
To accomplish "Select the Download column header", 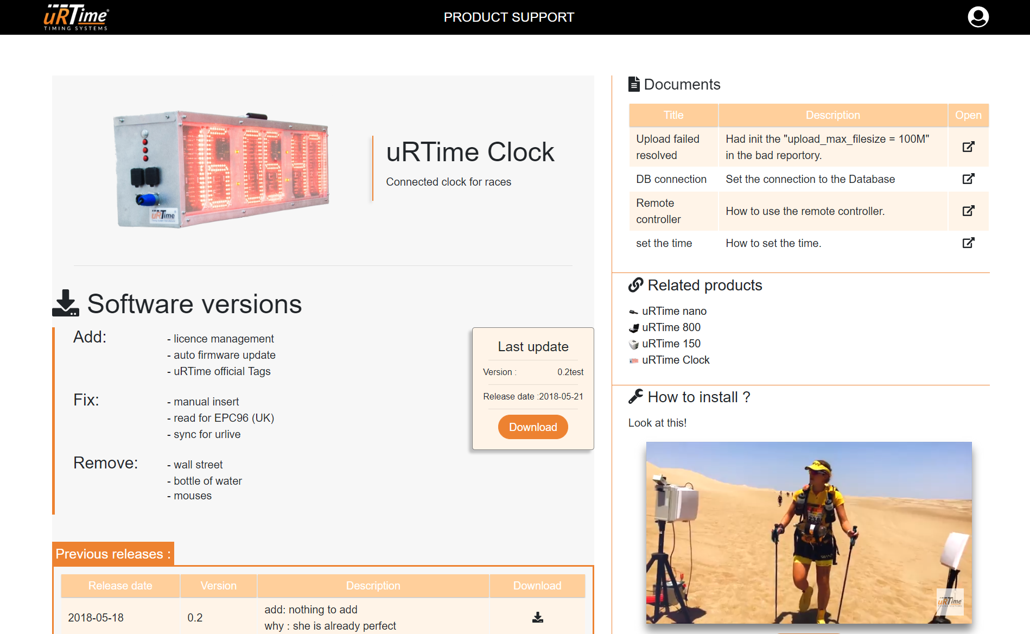I will [x=537, y=586].
